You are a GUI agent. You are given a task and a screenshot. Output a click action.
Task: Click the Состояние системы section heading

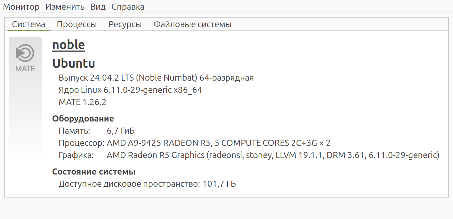94,172
